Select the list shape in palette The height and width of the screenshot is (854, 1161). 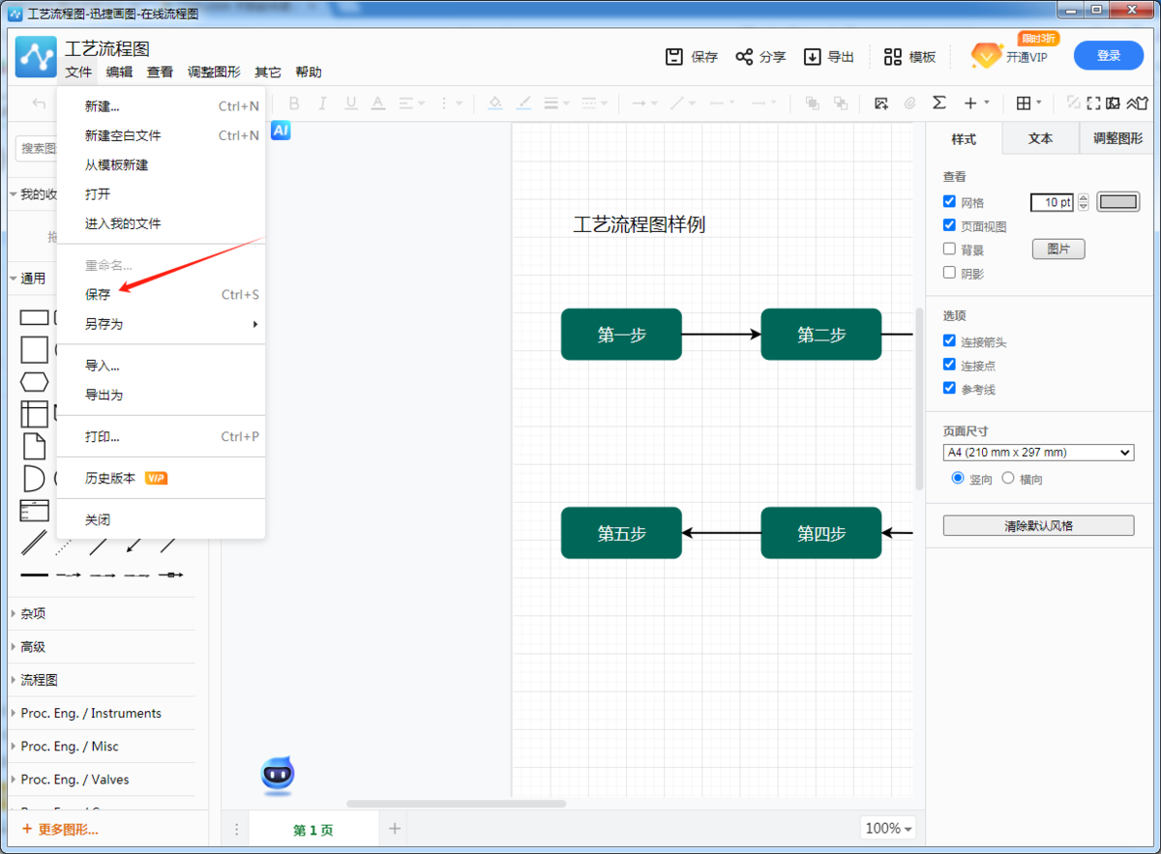coord(35,511)
